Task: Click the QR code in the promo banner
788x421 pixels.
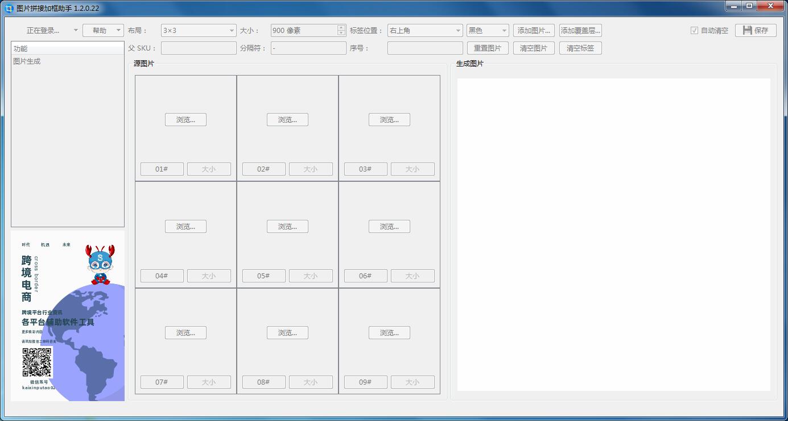Action: (37, 362)
